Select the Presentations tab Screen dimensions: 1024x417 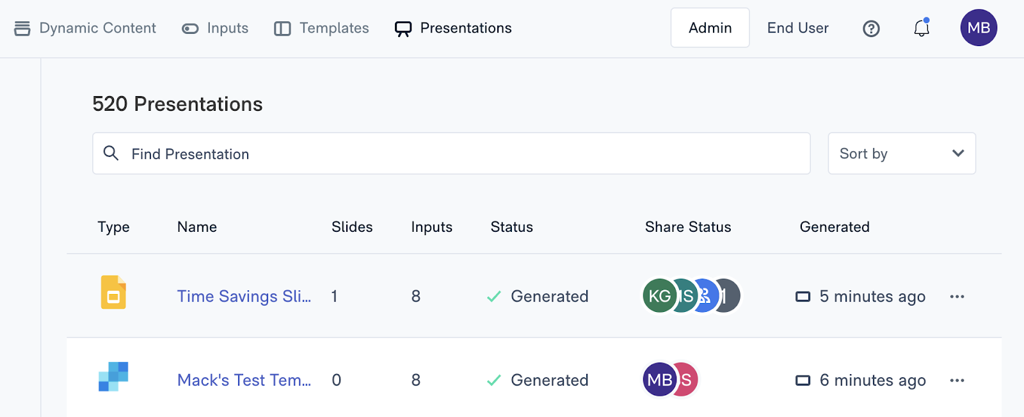point(453,28)
